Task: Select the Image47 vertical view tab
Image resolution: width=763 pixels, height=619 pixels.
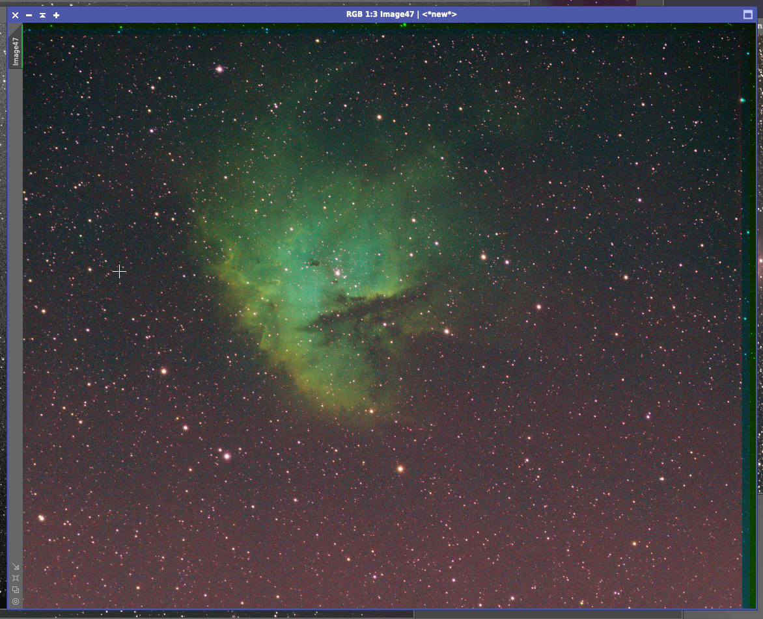Action: click(16, 51)
